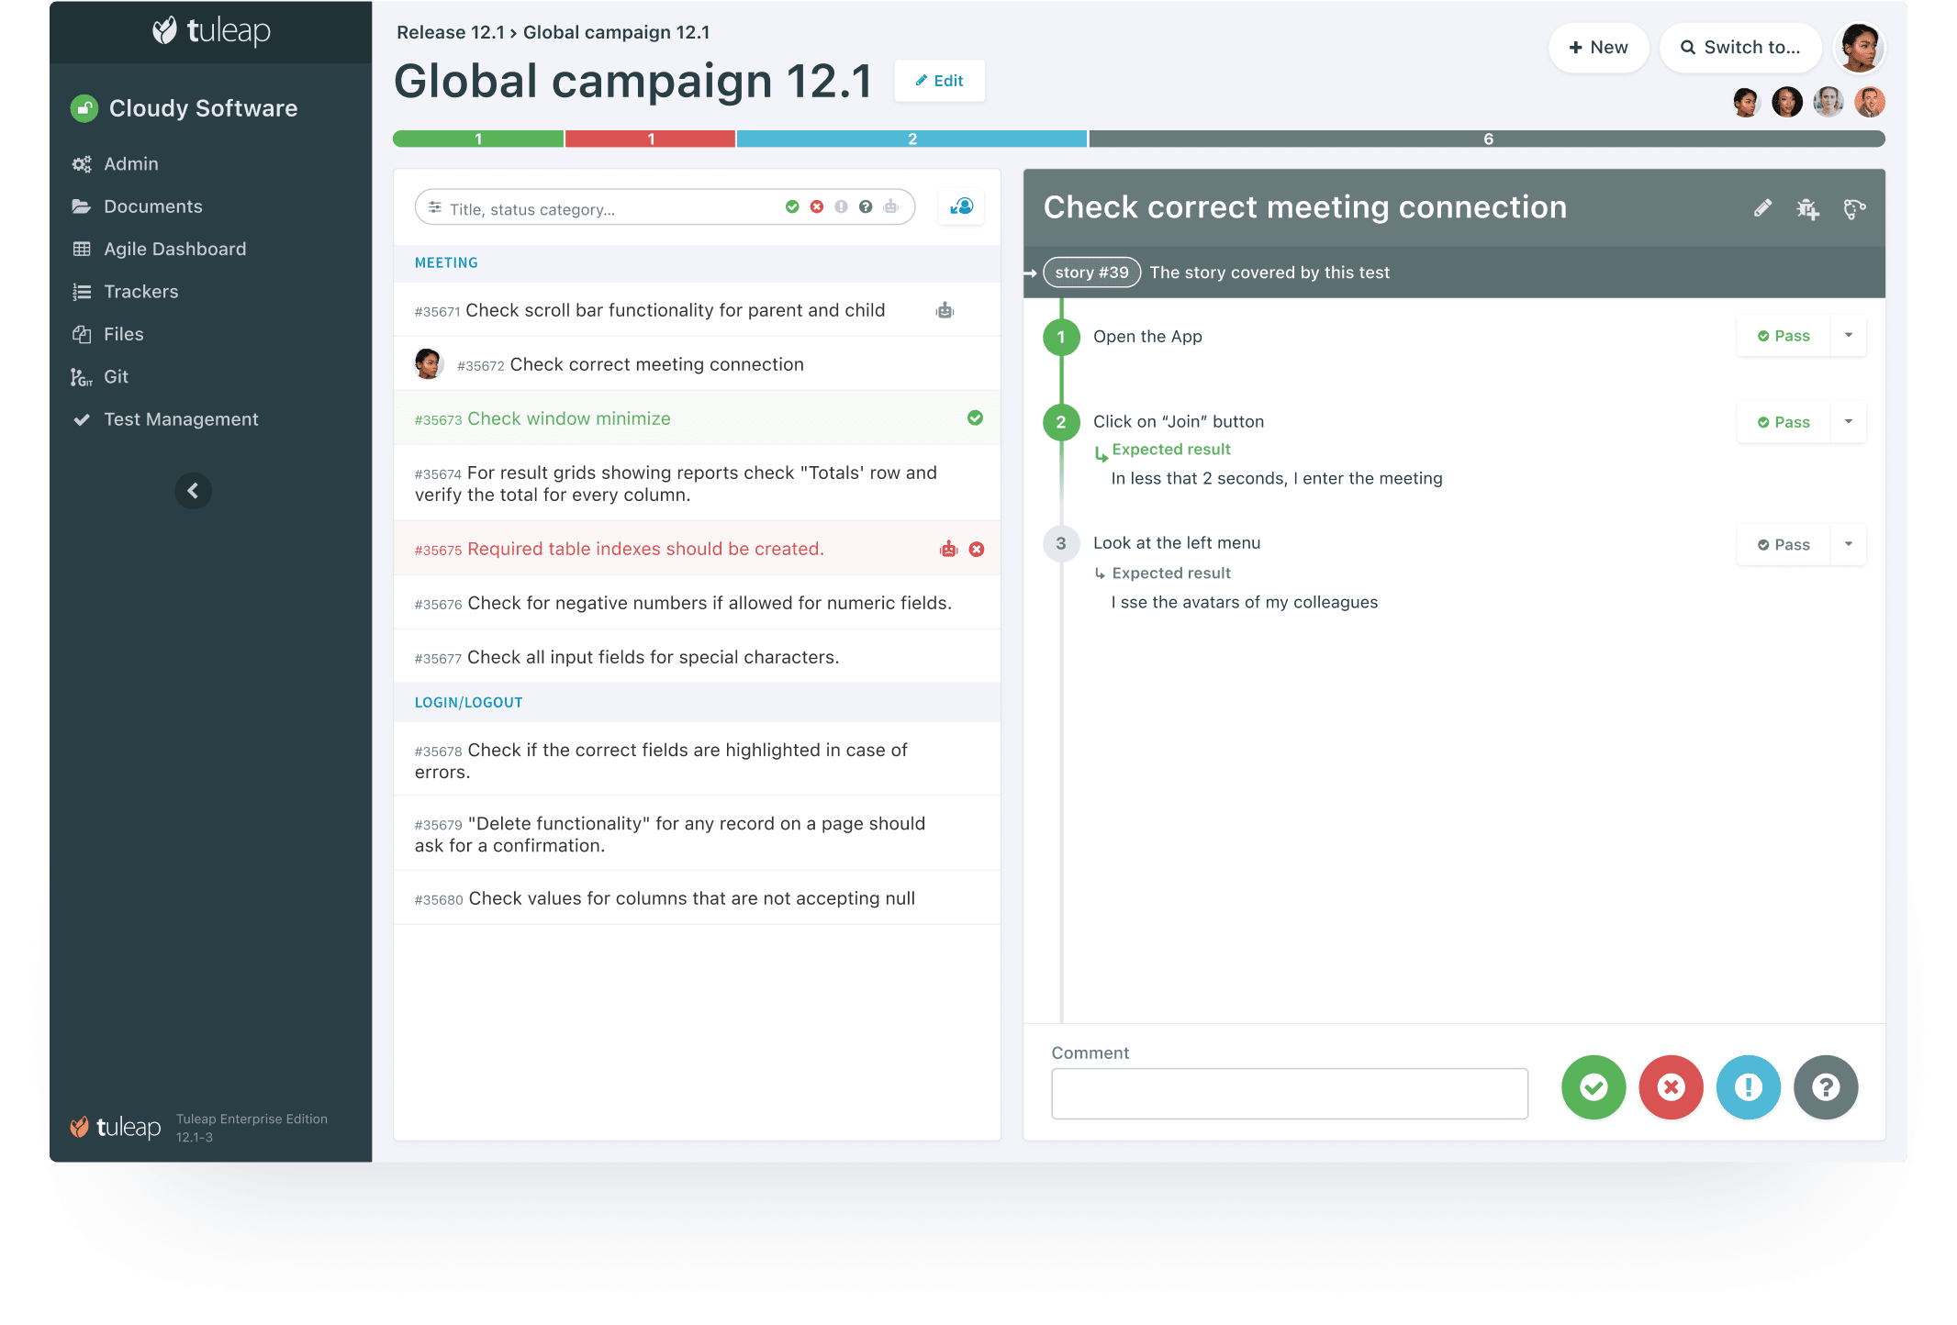Click the robot icon on test #35671
Viewport: 1957px width, 1325px height.
945,309
